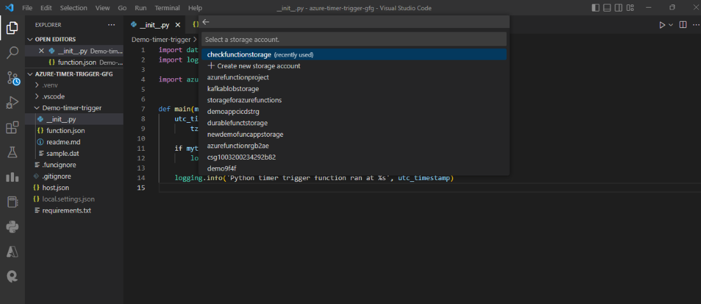This screenshot has width=701, height=304.
Task: Go back using the quick pick arrow
Action: (206, 22)
